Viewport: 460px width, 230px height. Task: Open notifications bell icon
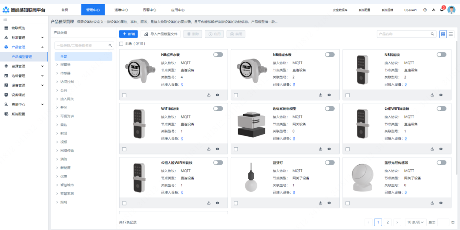click(x=442, y=10)
